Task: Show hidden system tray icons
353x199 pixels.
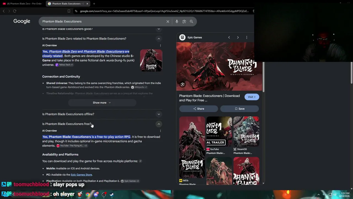Action: click(x=319, y=195)
